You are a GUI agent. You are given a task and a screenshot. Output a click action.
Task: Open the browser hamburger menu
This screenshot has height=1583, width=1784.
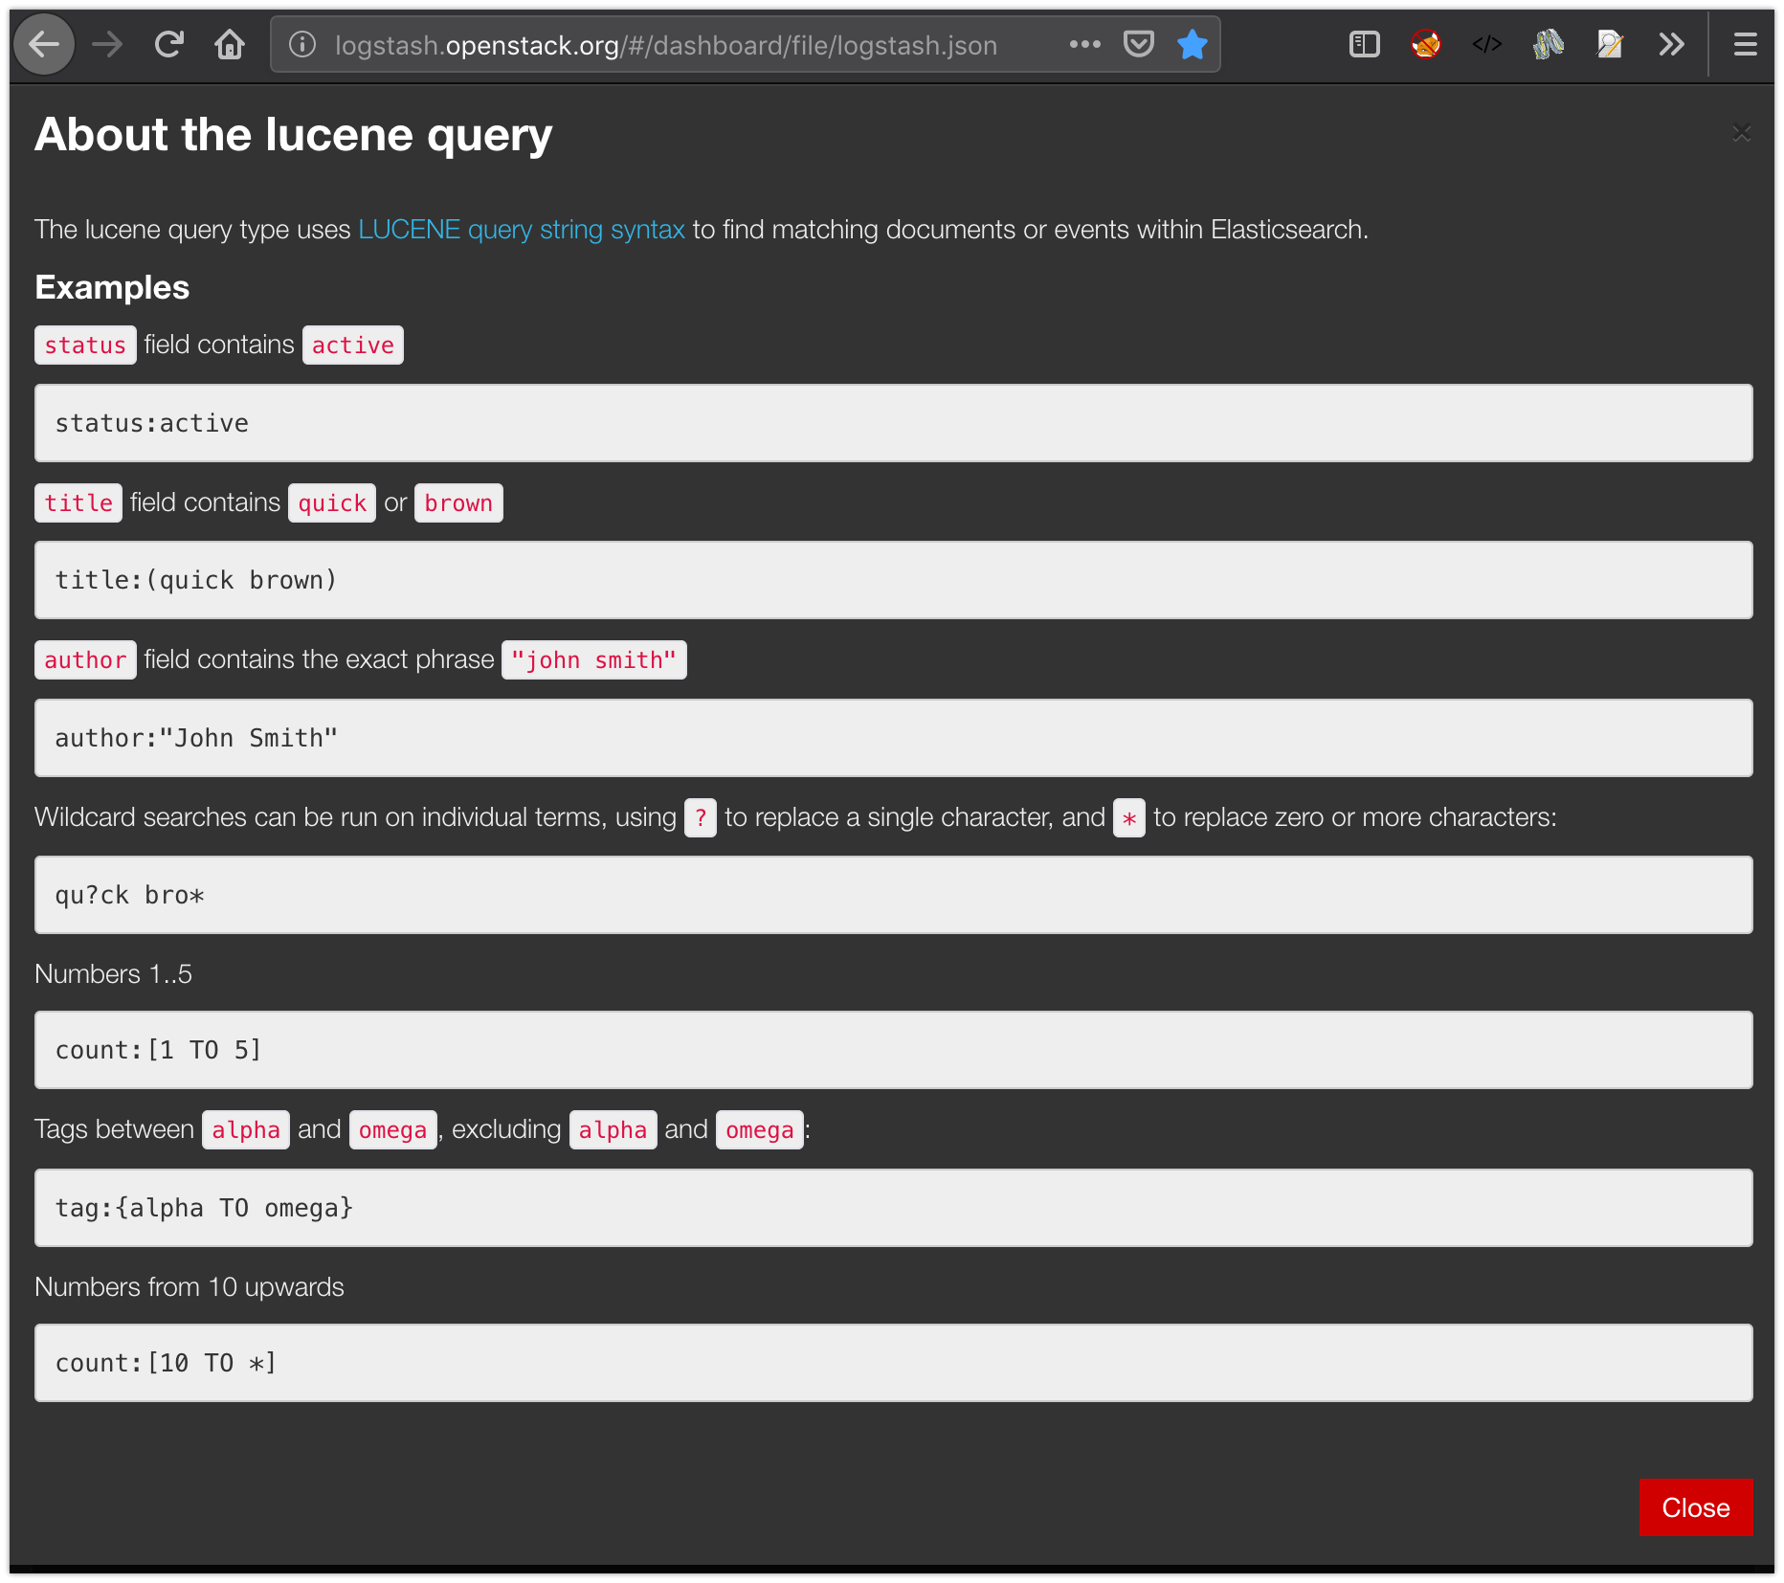click(1745, 44)
